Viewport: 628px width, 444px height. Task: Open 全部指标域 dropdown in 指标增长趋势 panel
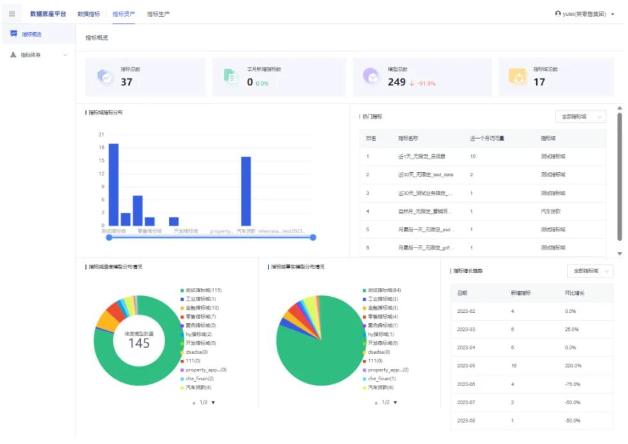(x=589, y=271)
